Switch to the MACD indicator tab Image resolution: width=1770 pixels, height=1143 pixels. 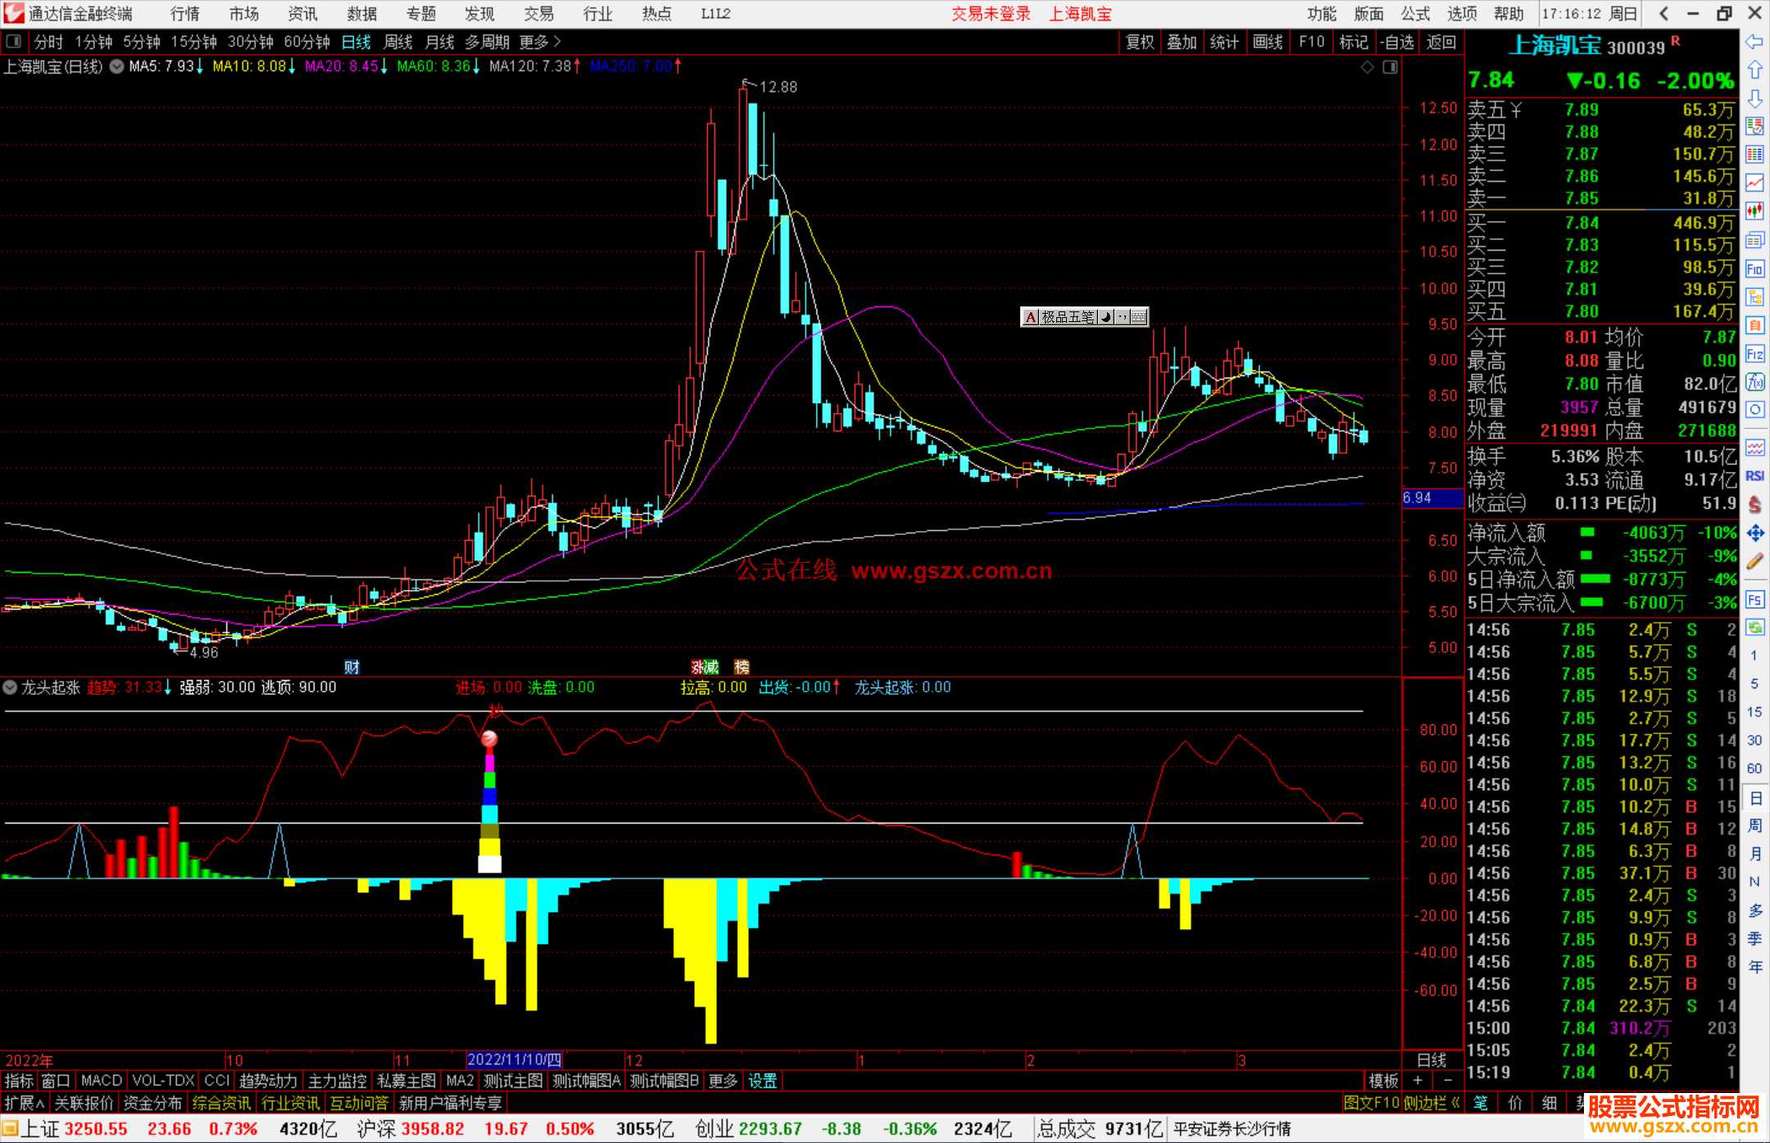tap(102, 1081)
